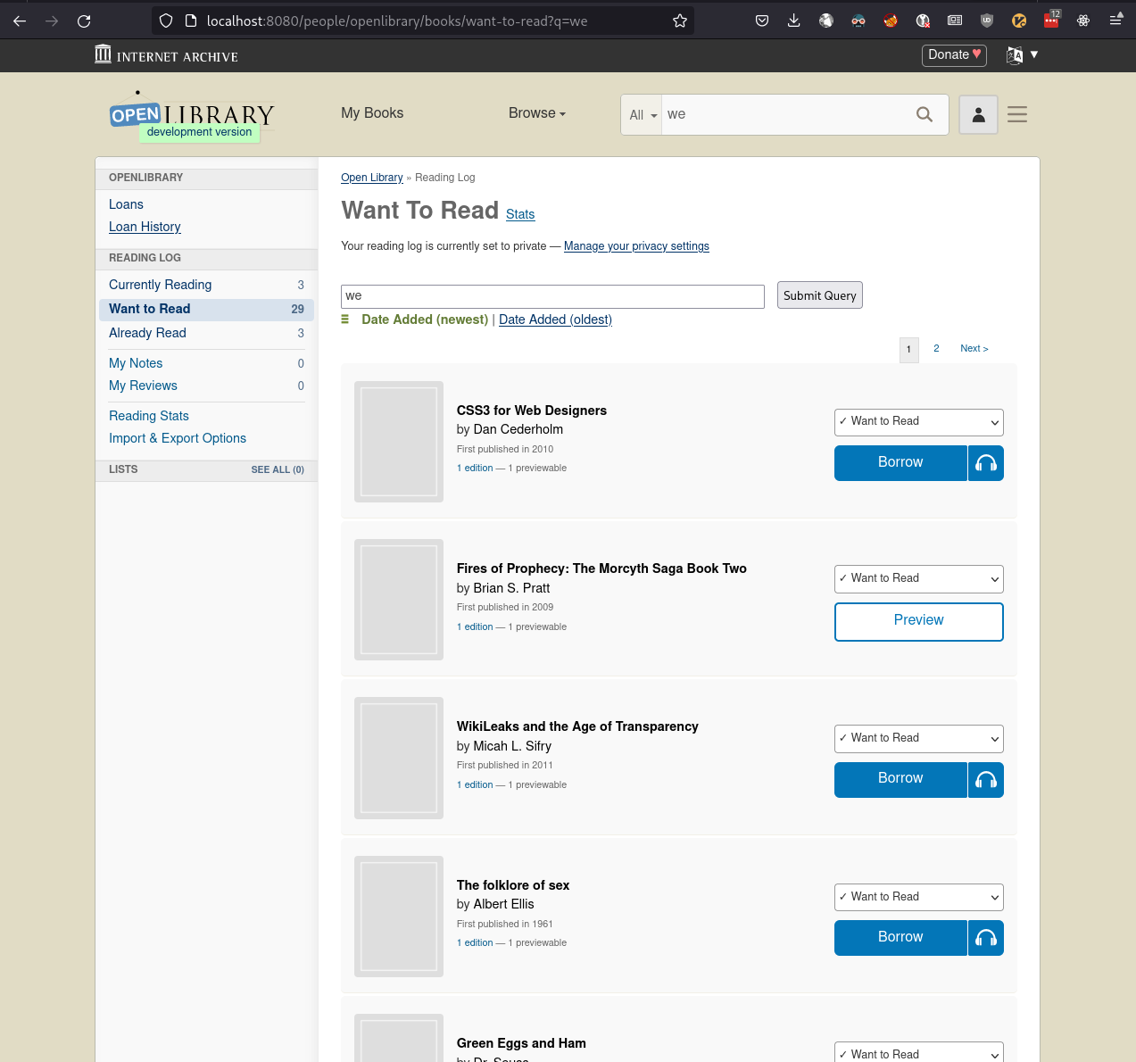The width and height of the screenshot is (1136, 1062).
Task: Click the uBlock shield extension icon
Action: tap(987, 21)
